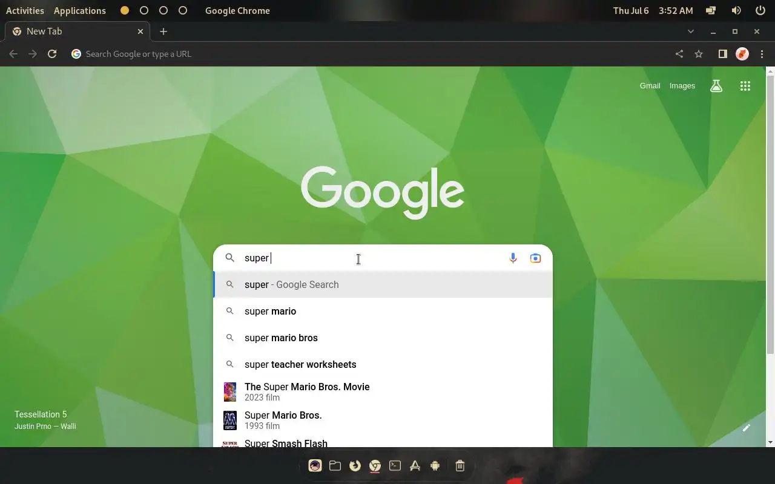775x484 pixels.
Task: Click the Tessellation 5 theme attribution
Action: [x=41, y=414]
